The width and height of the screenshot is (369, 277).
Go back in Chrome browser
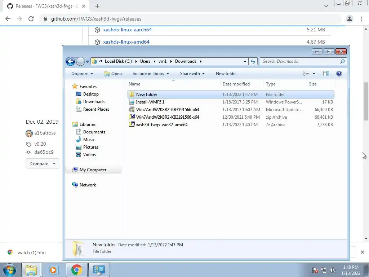[x=8, y=19]
